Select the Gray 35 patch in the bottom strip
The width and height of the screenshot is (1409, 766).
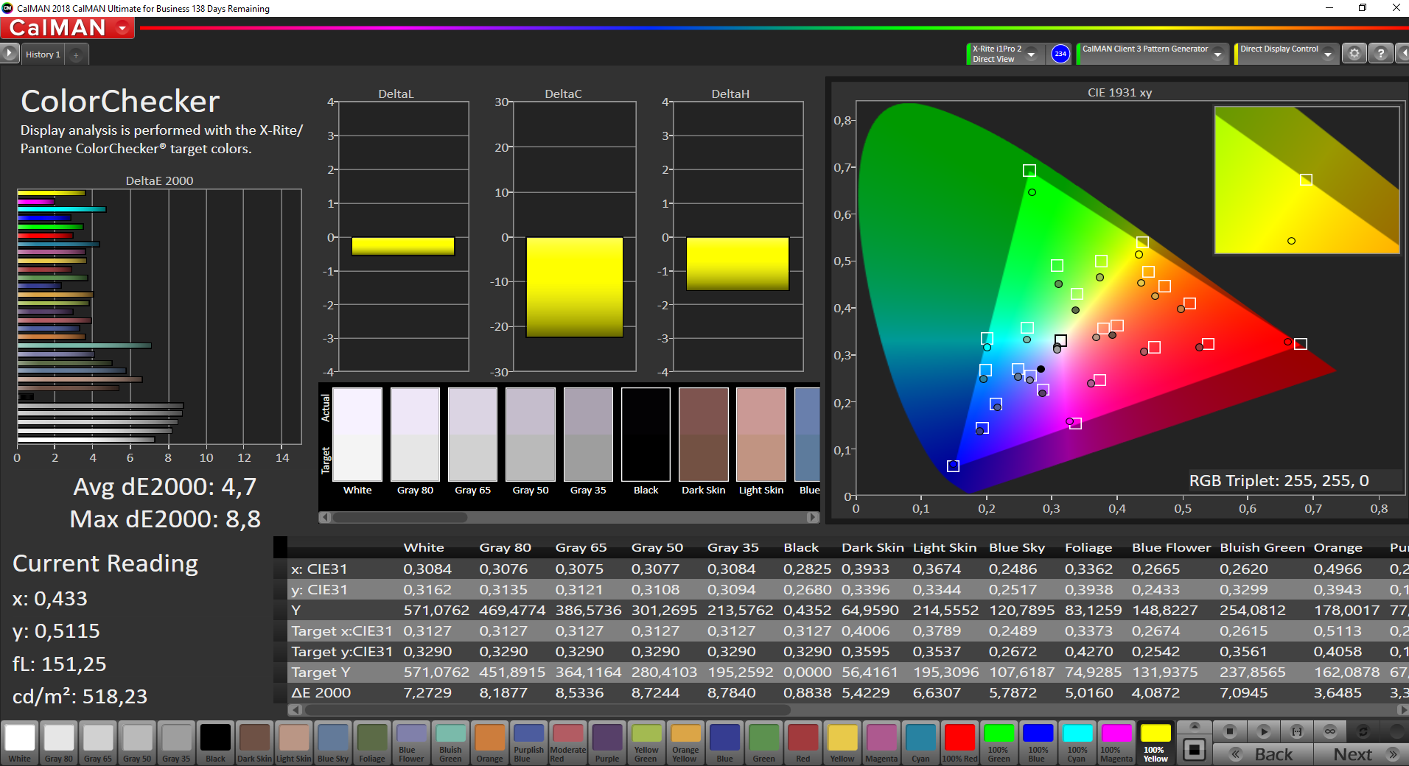pos(176,743)
